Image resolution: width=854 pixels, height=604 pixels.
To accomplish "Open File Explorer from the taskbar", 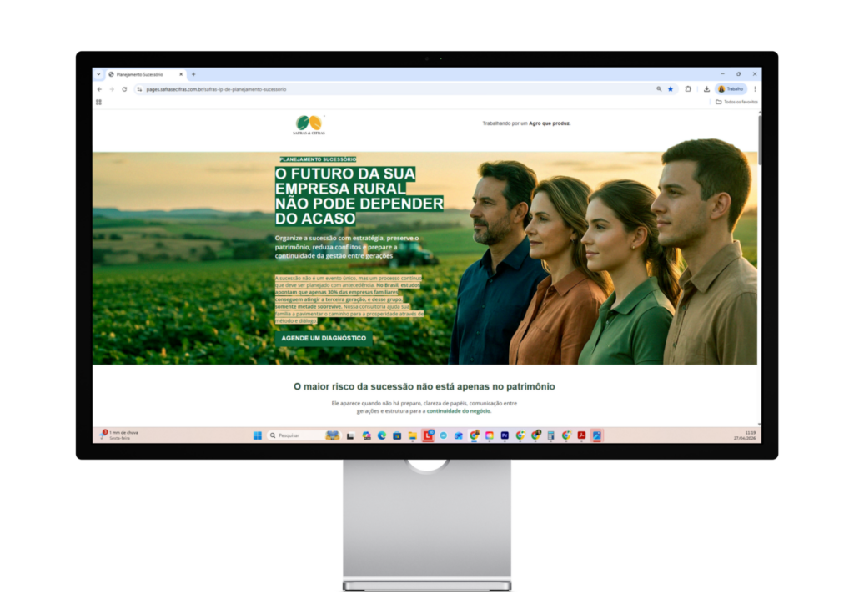I will tap(412, 435).
